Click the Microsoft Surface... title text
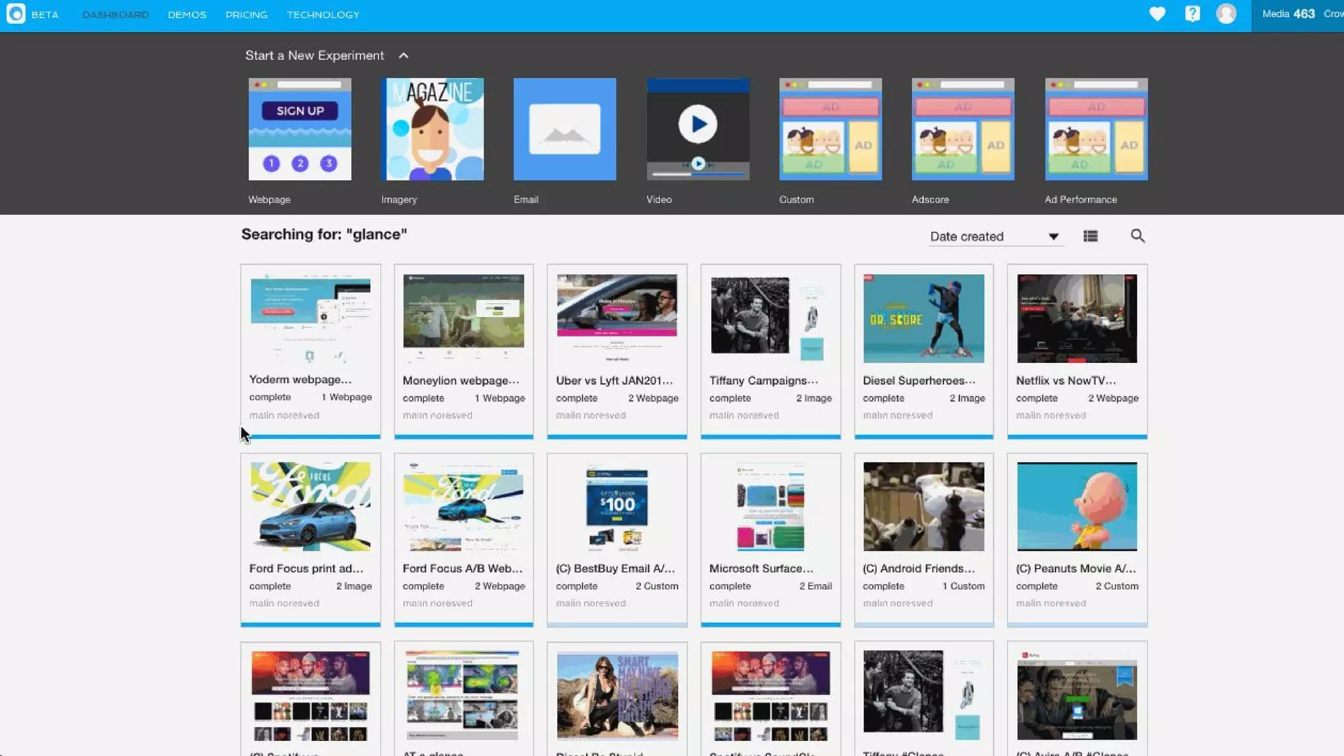The height and width of the screenshot is (756, 1344). [761, 568]
